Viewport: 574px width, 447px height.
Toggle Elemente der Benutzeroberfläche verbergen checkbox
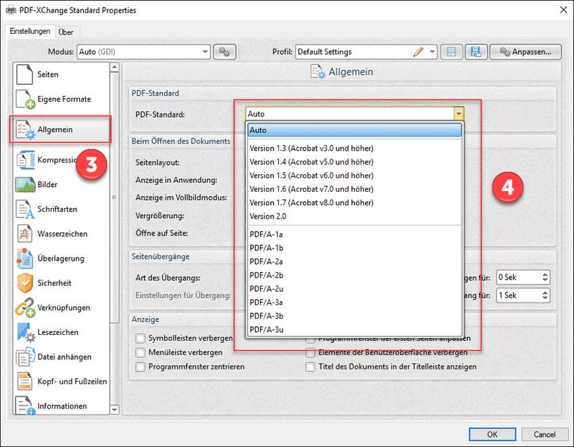tap(310, 352)
